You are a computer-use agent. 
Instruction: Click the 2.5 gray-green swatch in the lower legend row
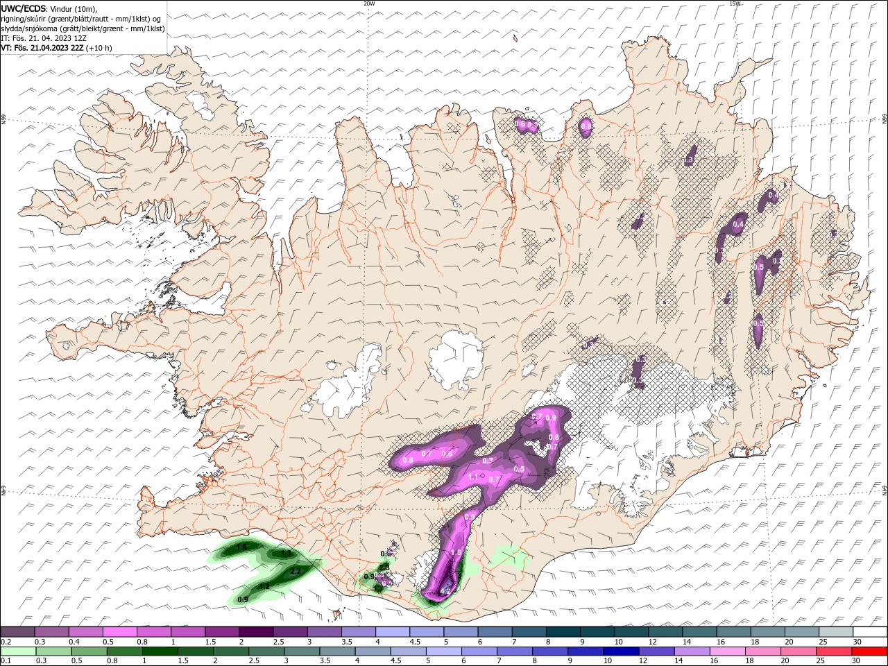click(266, 651)
